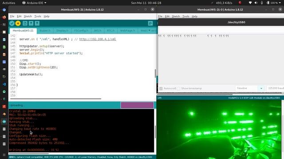Open the 115200 baud rate dropdown

(275, 88)
